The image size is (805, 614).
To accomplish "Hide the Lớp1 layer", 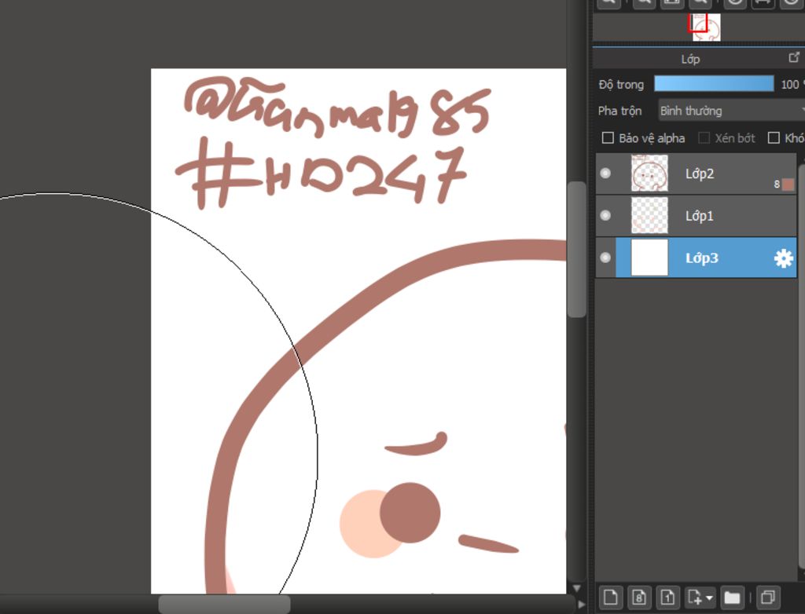I will coord(606,215).
